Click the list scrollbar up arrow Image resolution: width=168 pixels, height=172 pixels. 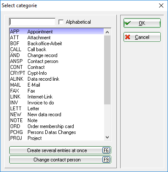point(107,32)
